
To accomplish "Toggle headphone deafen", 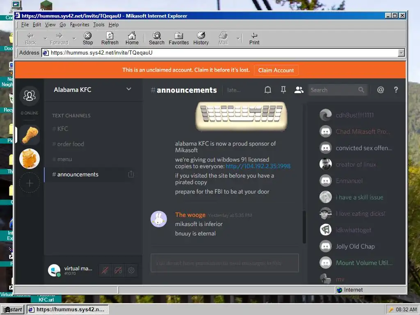I will tap(118, 270).
